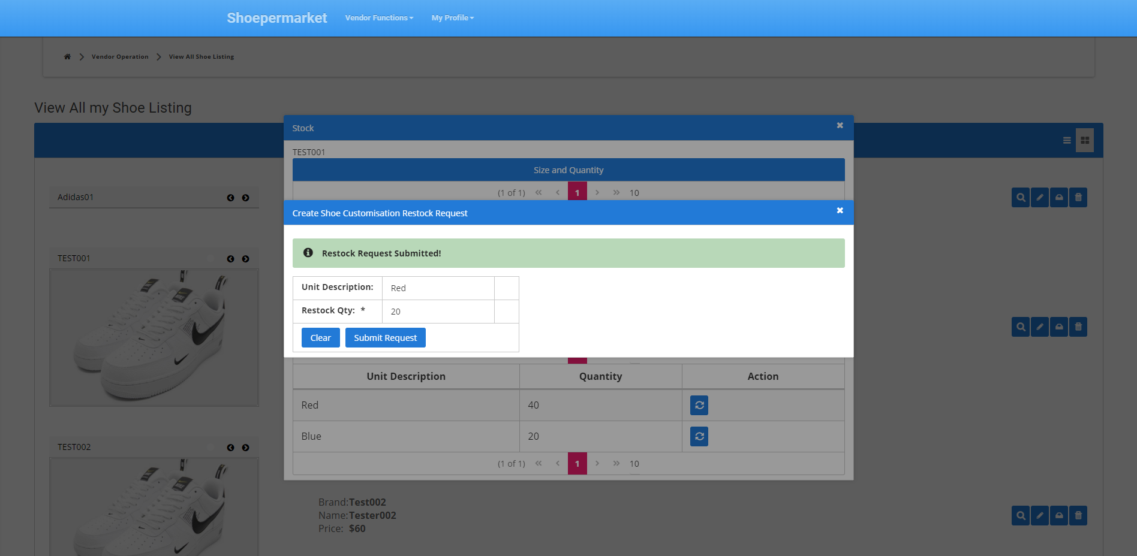Close the Restock Request dialog

(840, 210)
